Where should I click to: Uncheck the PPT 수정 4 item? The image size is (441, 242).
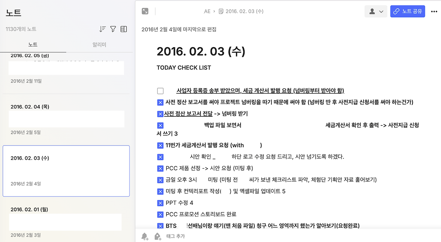pos(160,203)
